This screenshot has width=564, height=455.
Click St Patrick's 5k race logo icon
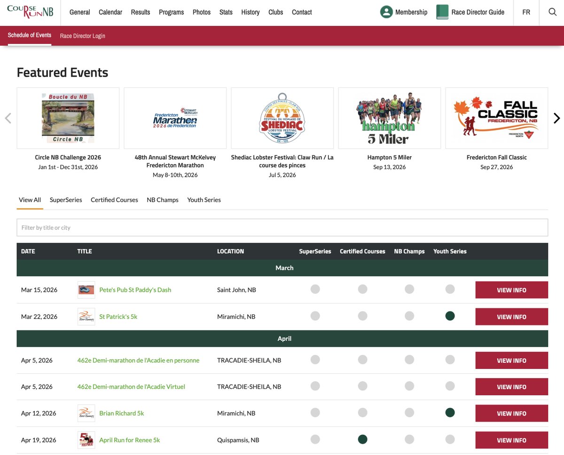86,317
